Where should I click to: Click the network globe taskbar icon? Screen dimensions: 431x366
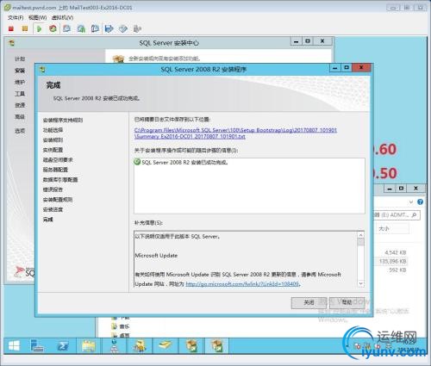(x=114, y=345)
